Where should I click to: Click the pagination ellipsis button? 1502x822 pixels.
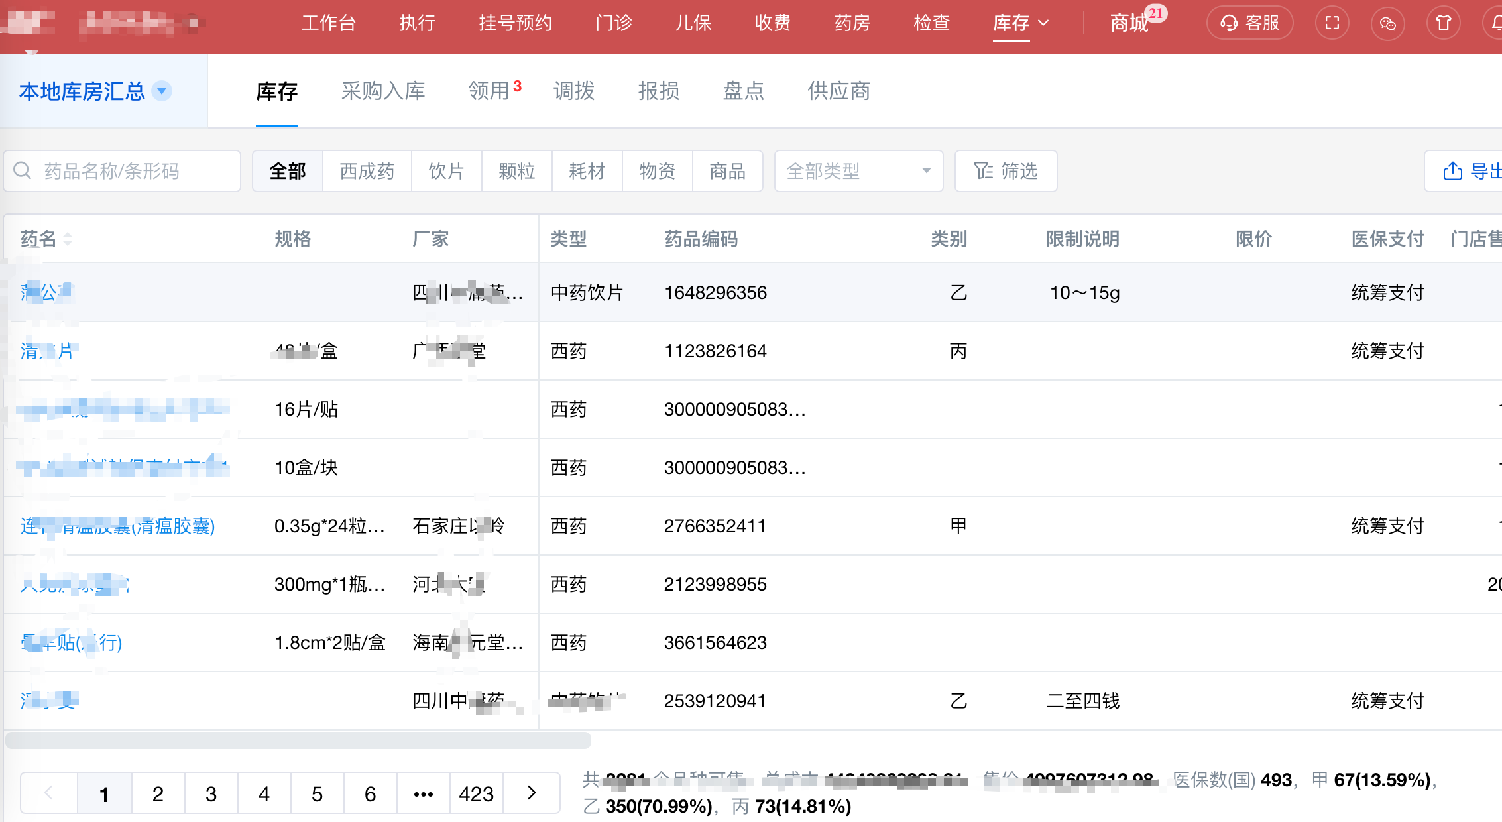click(x=423, y=793)
